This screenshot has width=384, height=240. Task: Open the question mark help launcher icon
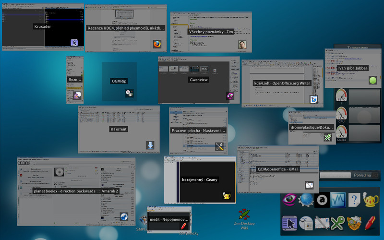click(354, 200)
